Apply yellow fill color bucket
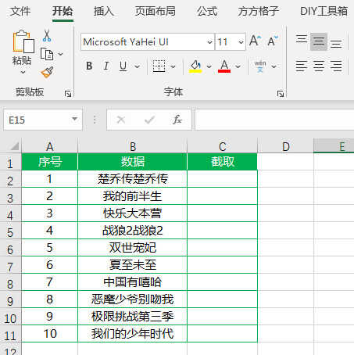This screenshot has height=355, width=354. point(195,66)
